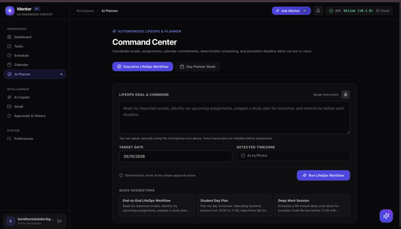Click the Calendar icon in sidebar
Image resolution: width=401 pixels, height=229 pixels.
coord(9,65)
